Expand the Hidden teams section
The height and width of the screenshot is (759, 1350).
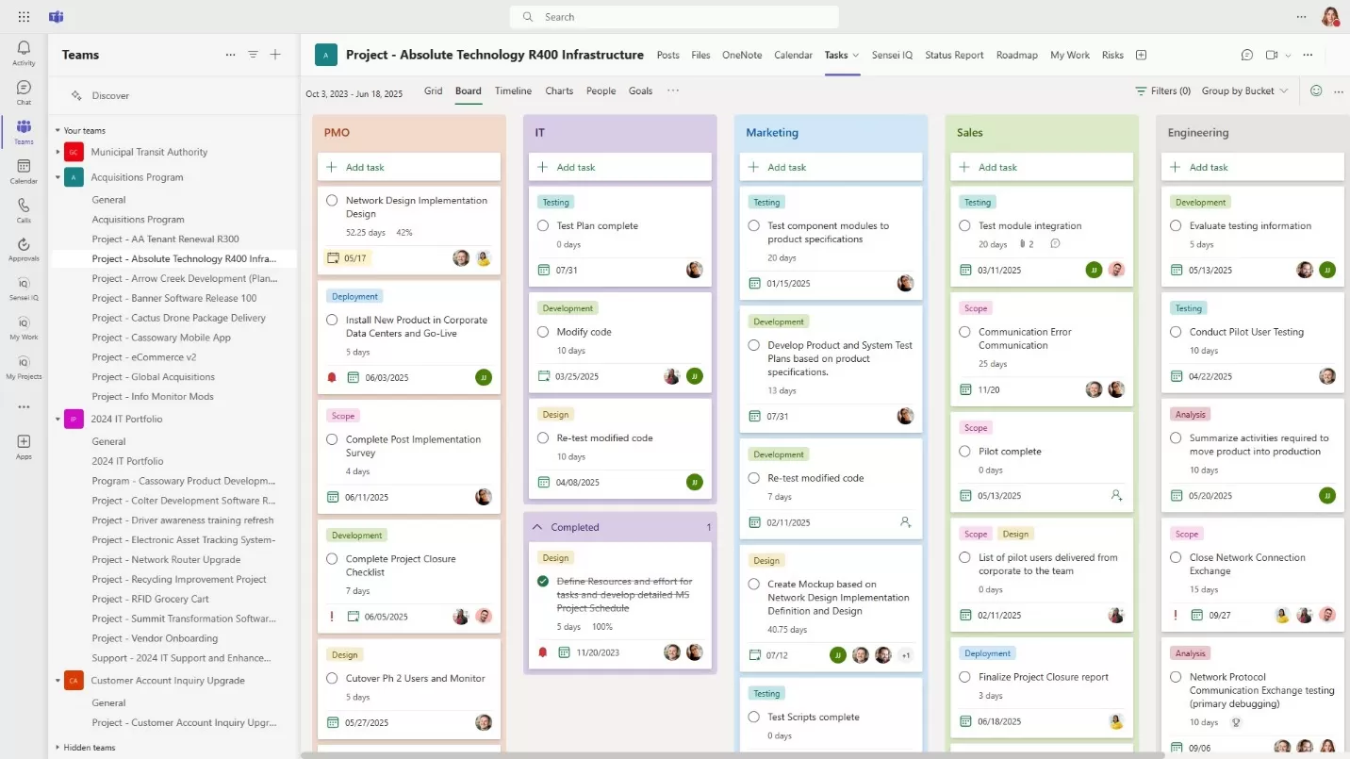pos(57,748)
